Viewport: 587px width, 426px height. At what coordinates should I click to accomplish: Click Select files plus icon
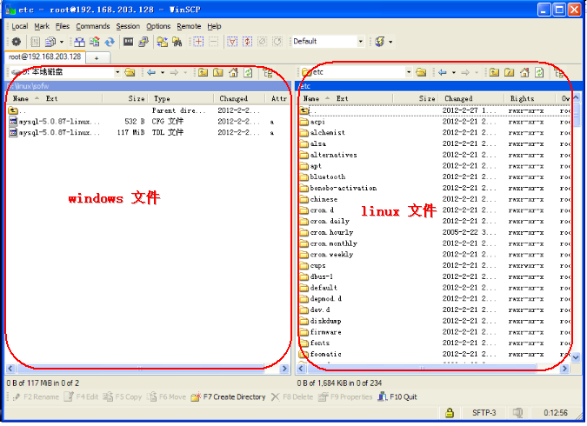(198, 42)
